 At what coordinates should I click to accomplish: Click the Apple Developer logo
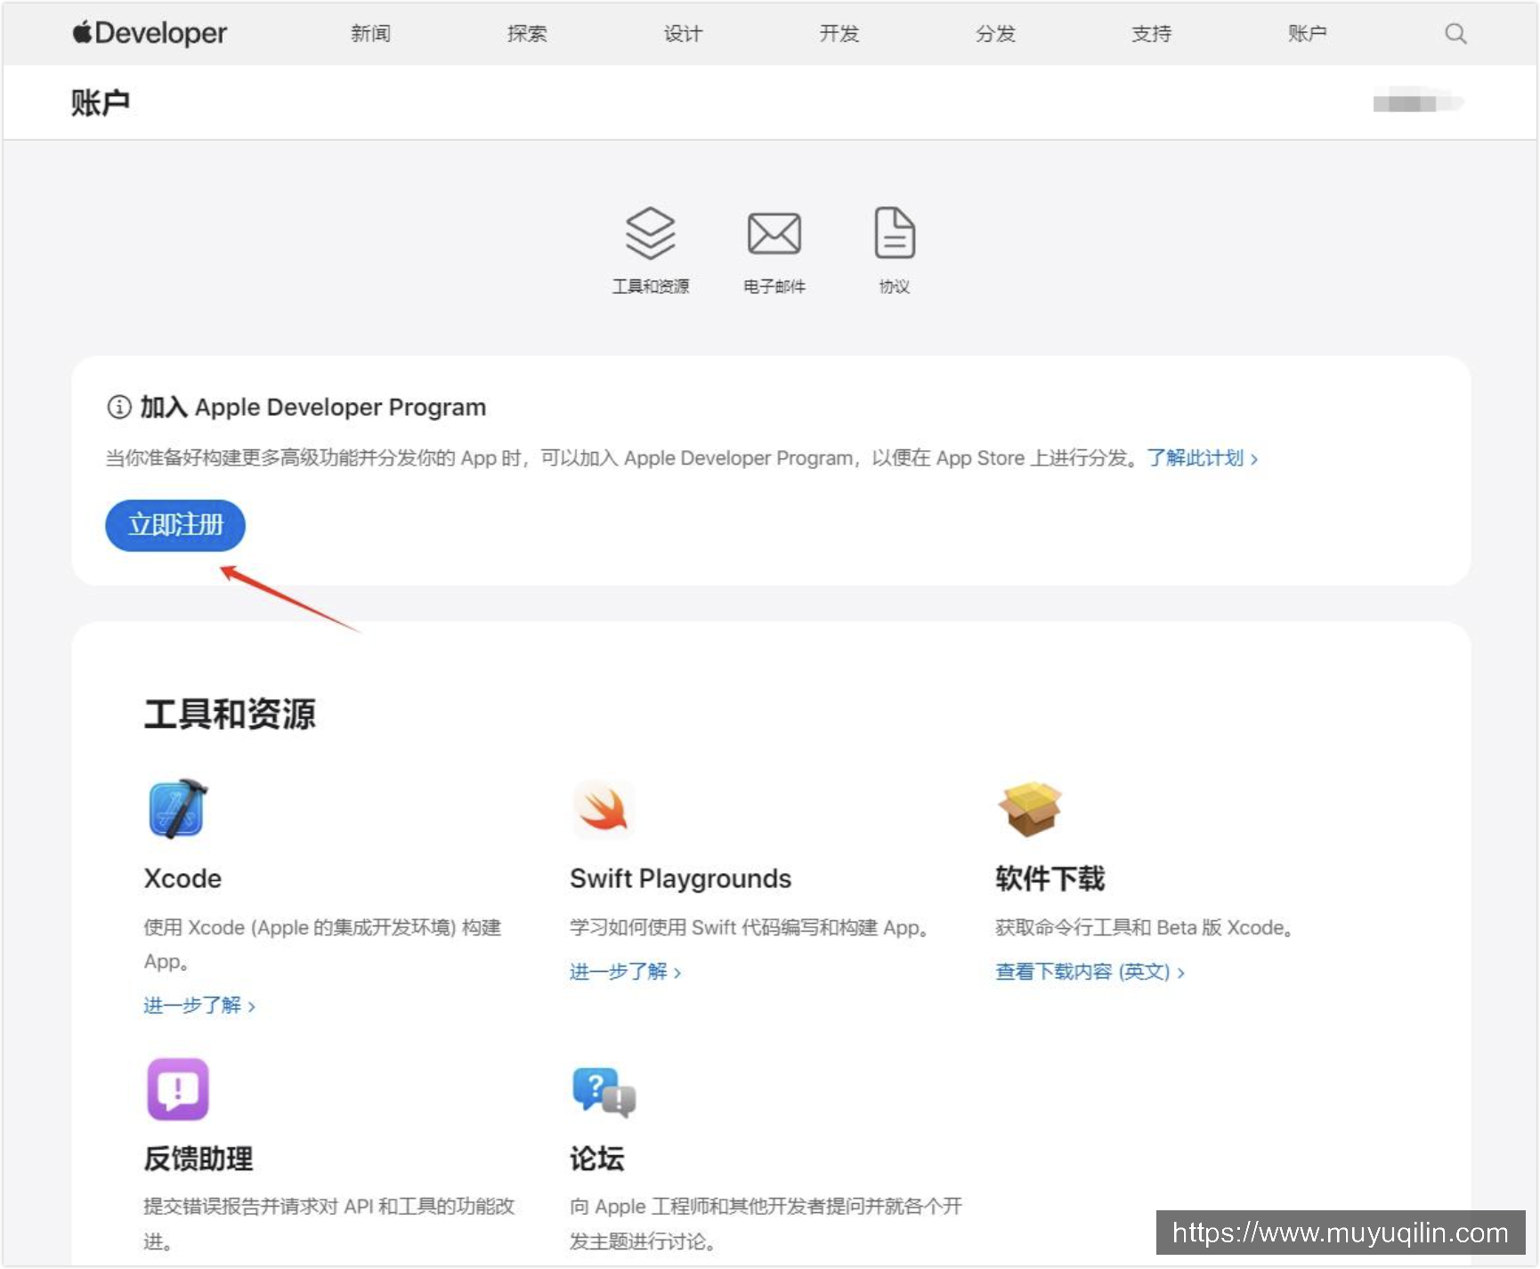point(150,34)
